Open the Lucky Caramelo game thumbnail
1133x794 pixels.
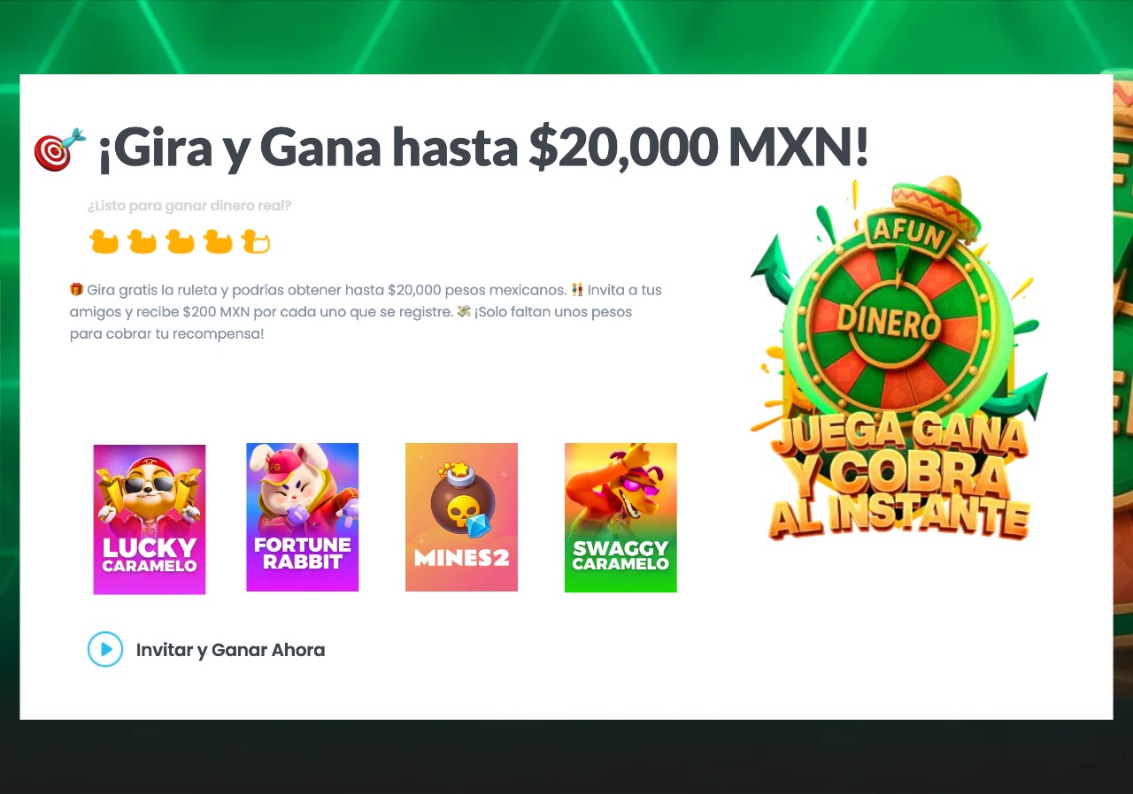pyautogui.click(x=150, y=519)
